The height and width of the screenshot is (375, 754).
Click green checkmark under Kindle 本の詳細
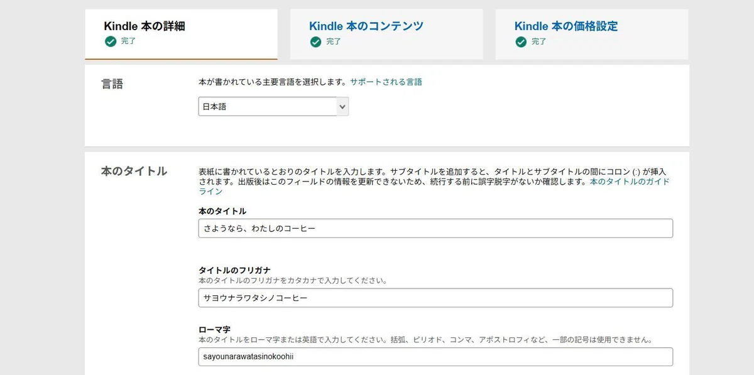pos(111,41)
